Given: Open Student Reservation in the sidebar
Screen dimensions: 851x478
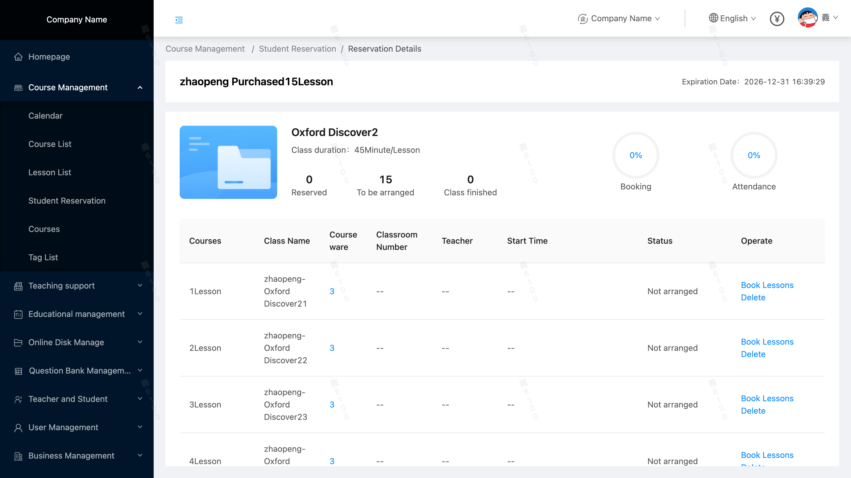Looking at the screenshot, I should (67, 201).
